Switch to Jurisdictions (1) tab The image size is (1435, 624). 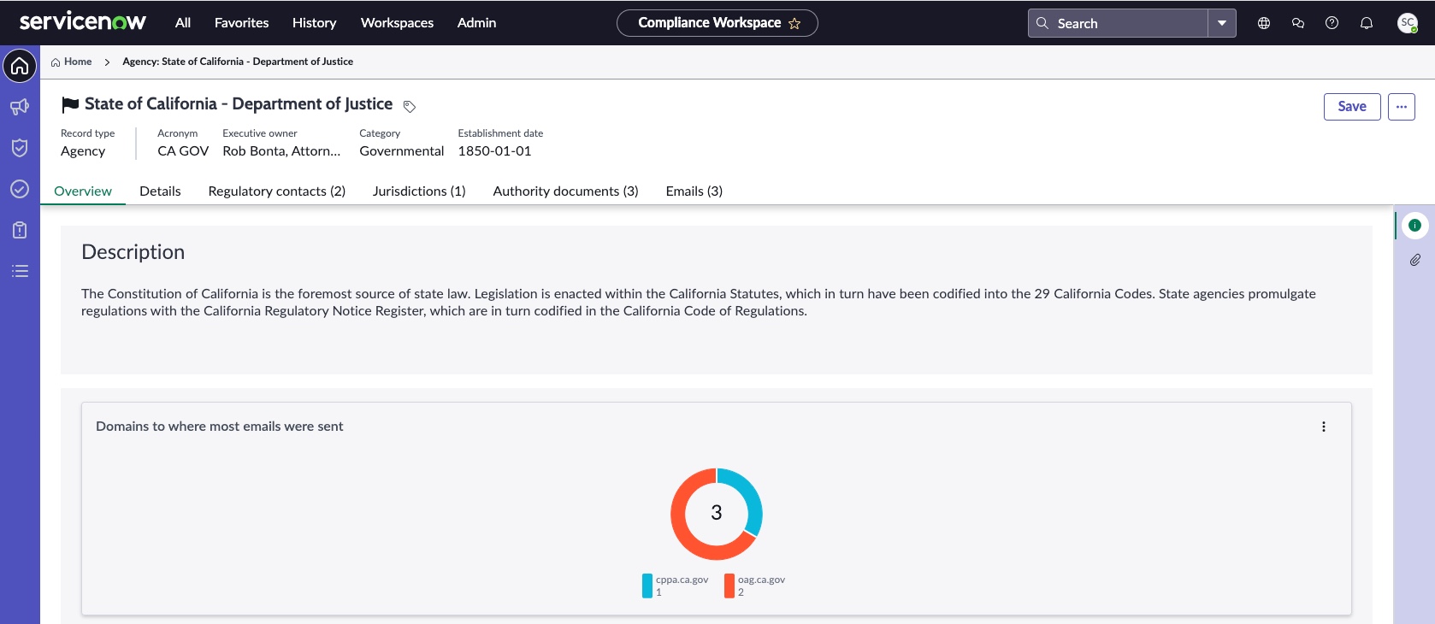(419, 191)
